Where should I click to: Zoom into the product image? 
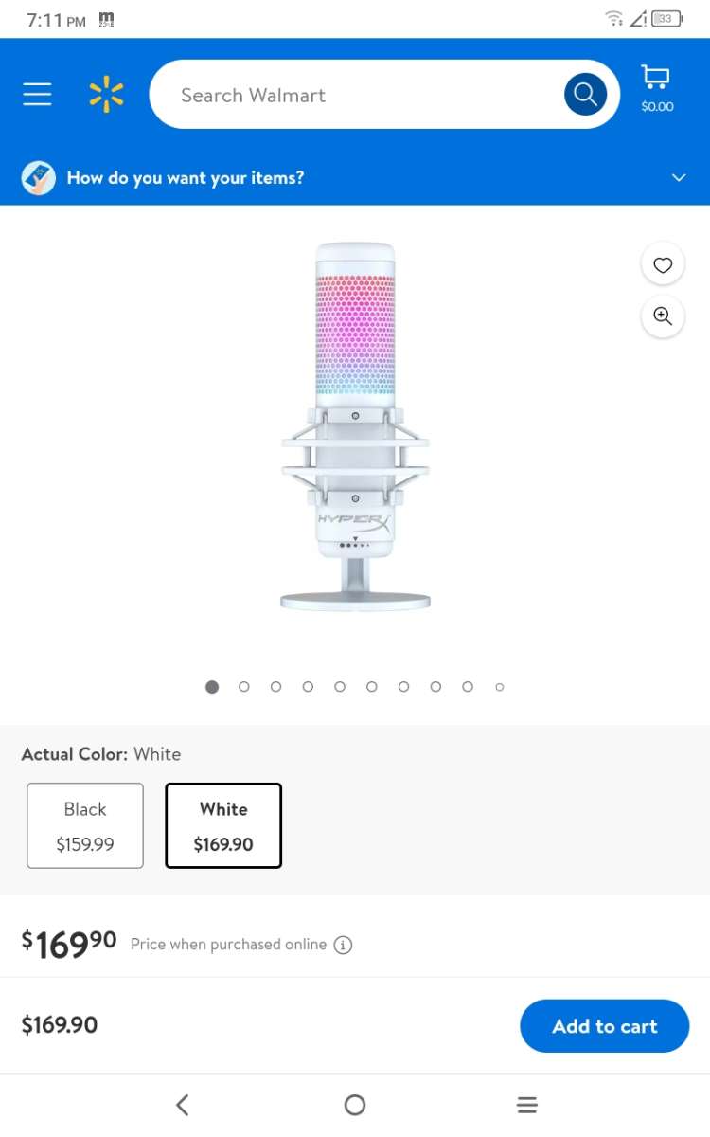point(663,316)
